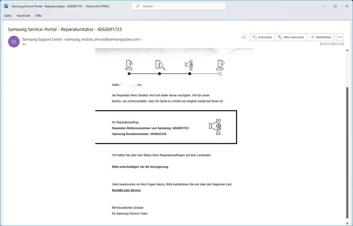Open the more actions ellipsis button
Image resolution: width=353 pixels, height=226 pixels.
pos(340,37)
